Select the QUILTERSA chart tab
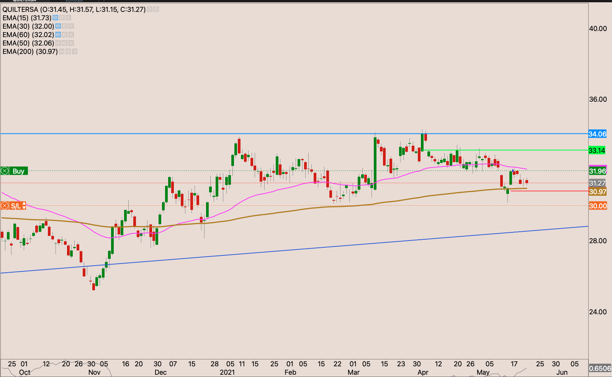The image size is (612, 377). click(x=25, y=1)
